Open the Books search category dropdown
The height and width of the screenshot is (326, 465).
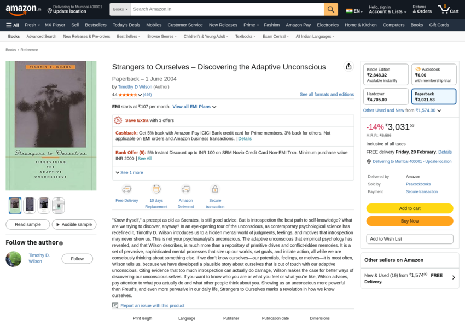coord(120,9)
